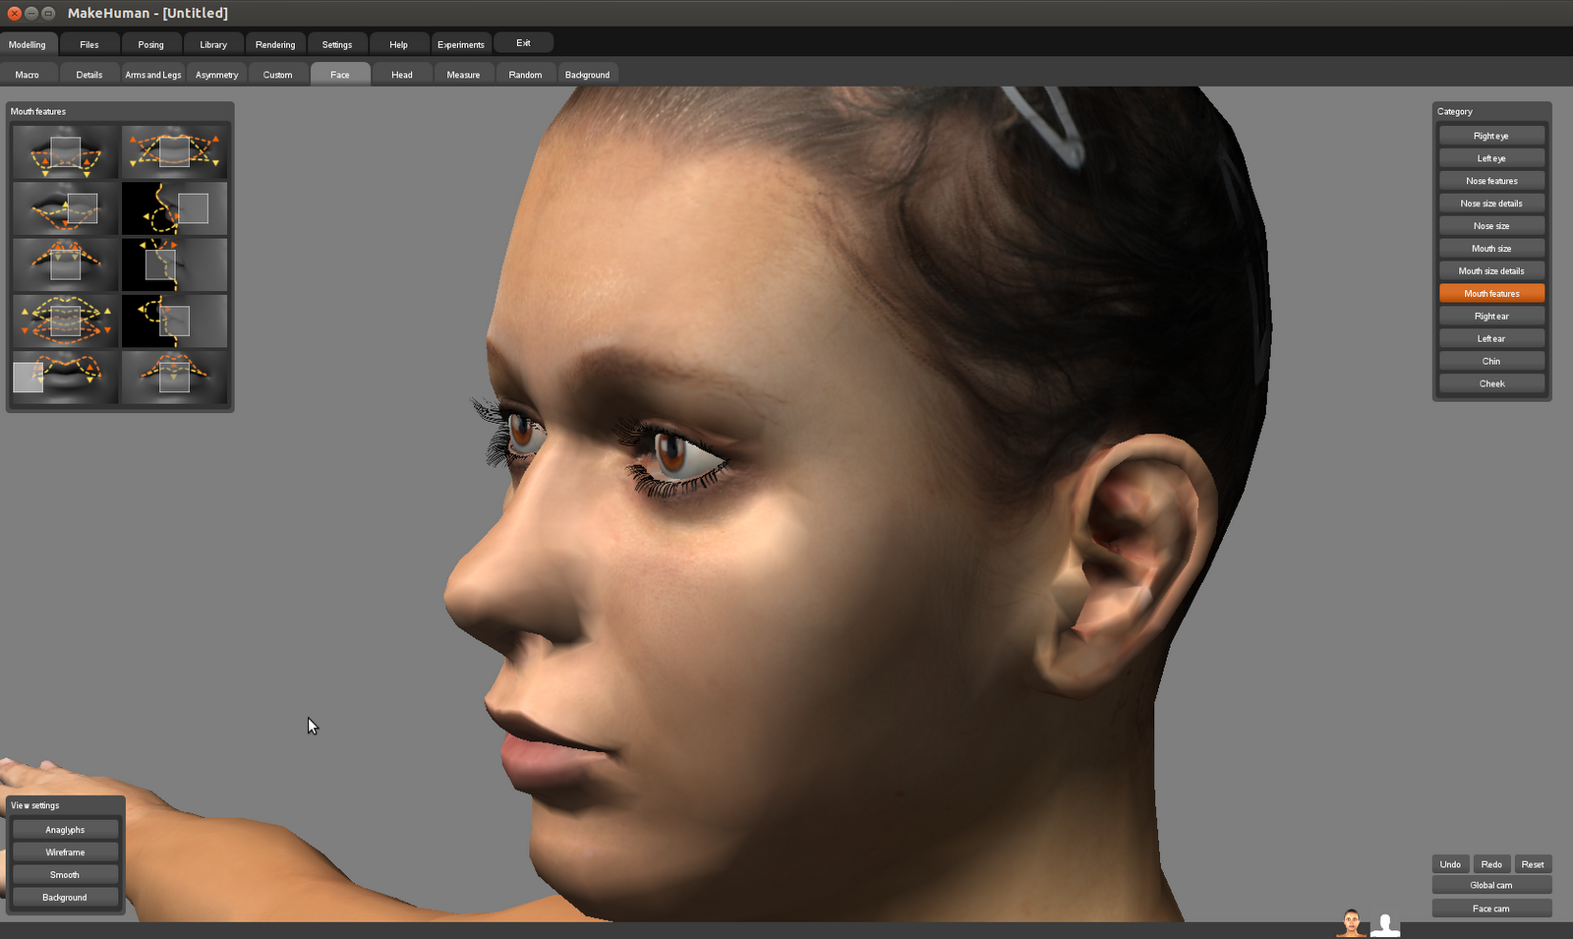Click the lower lip corners control, top-left mouth thumbnail
This screenshot has height=939, width=1573.
click(65, 151)
